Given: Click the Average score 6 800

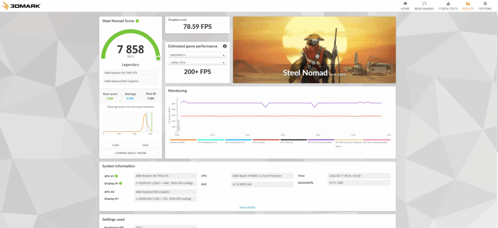Looking at the screenshot, I should 130,99.
